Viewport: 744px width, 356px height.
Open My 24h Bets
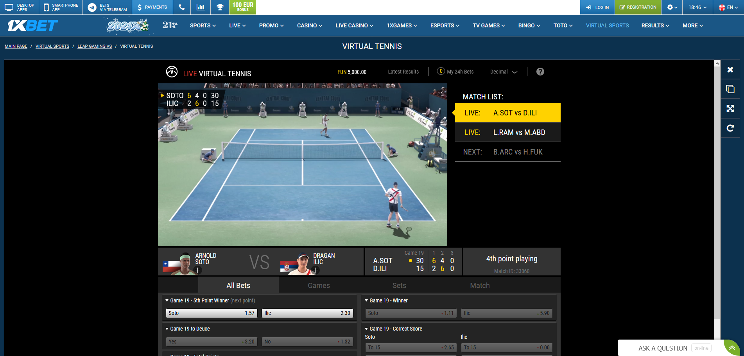455,72
